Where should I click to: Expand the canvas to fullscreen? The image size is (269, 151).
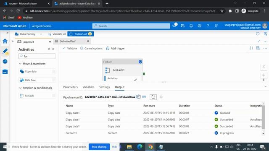(x=259, y=41)
